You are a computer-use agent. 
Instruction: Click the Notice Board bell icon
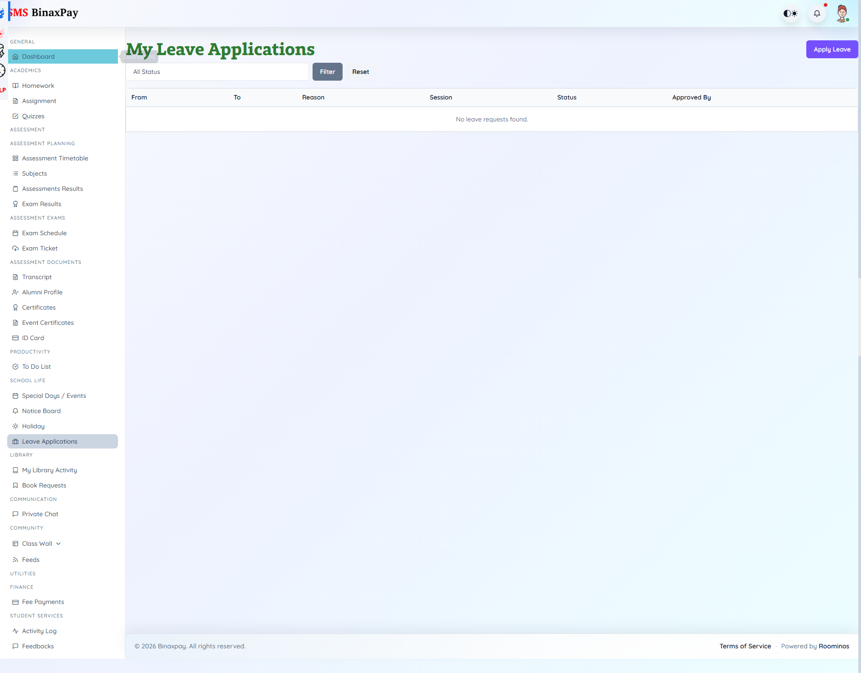[15, 410]
